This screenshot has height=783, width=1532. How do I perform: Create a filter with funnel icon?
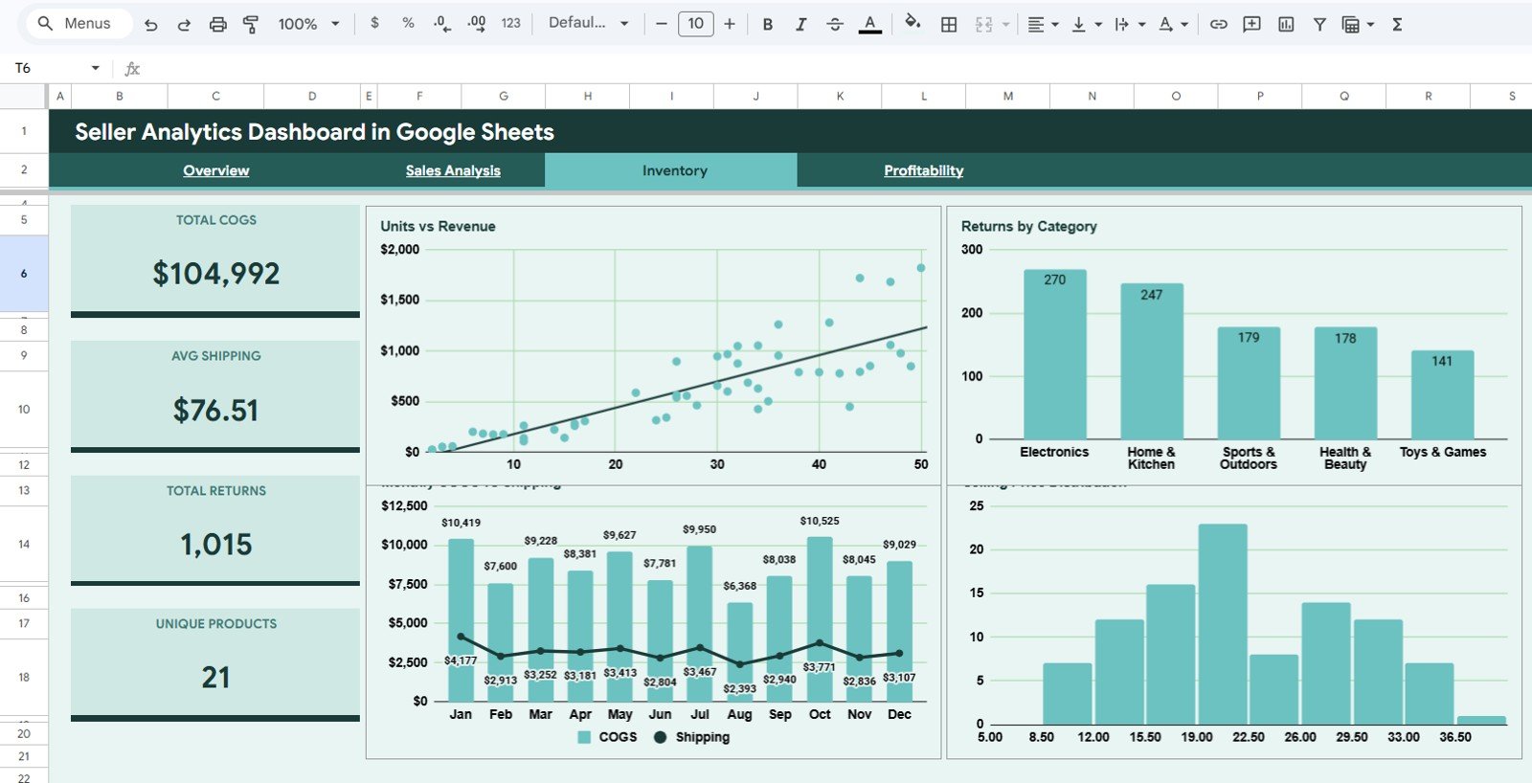coord(1319,24)
